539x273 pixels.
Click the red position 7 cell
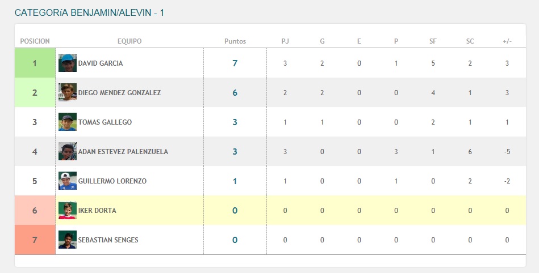pyautogui.click(x=35, y=240)
